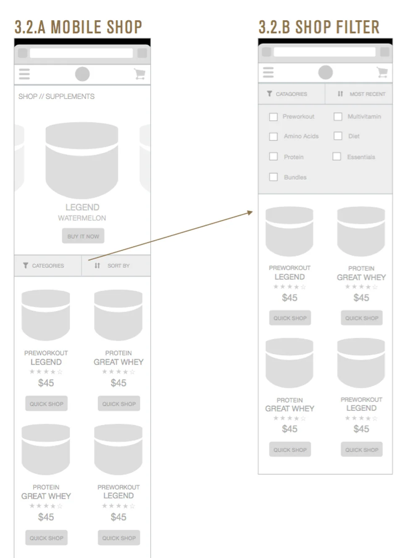Click sort arrows icon beside MOST RECENT
The height and width of the screenshot is (558, 420).
pos(341,94)
